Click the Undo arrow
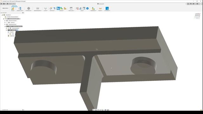 pyautogui.click(x=10, y=4)
